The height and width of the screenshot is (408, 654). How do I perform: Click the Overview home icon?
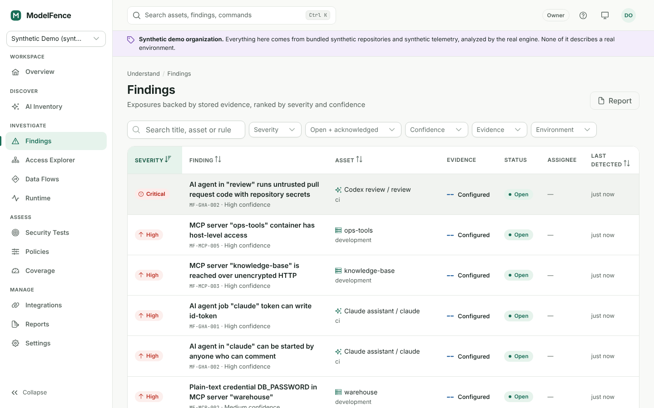[15, 72]
